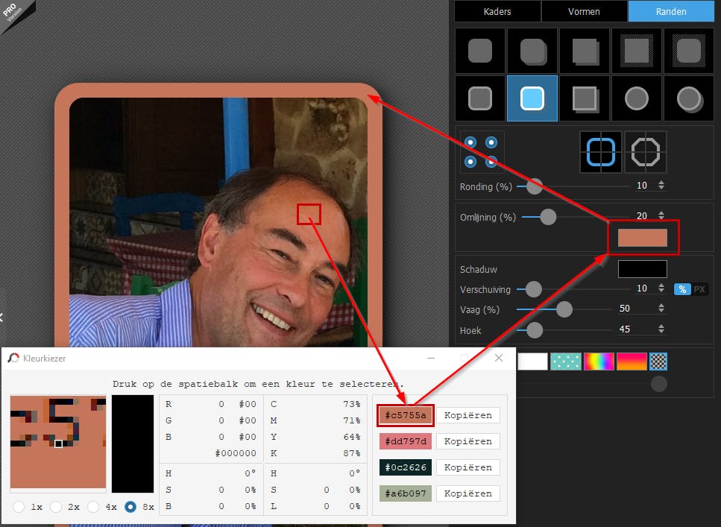Select the octagonal corner shape icon
Image resolution: width=721 pixels, height=527 pixels.
(645, 152)
